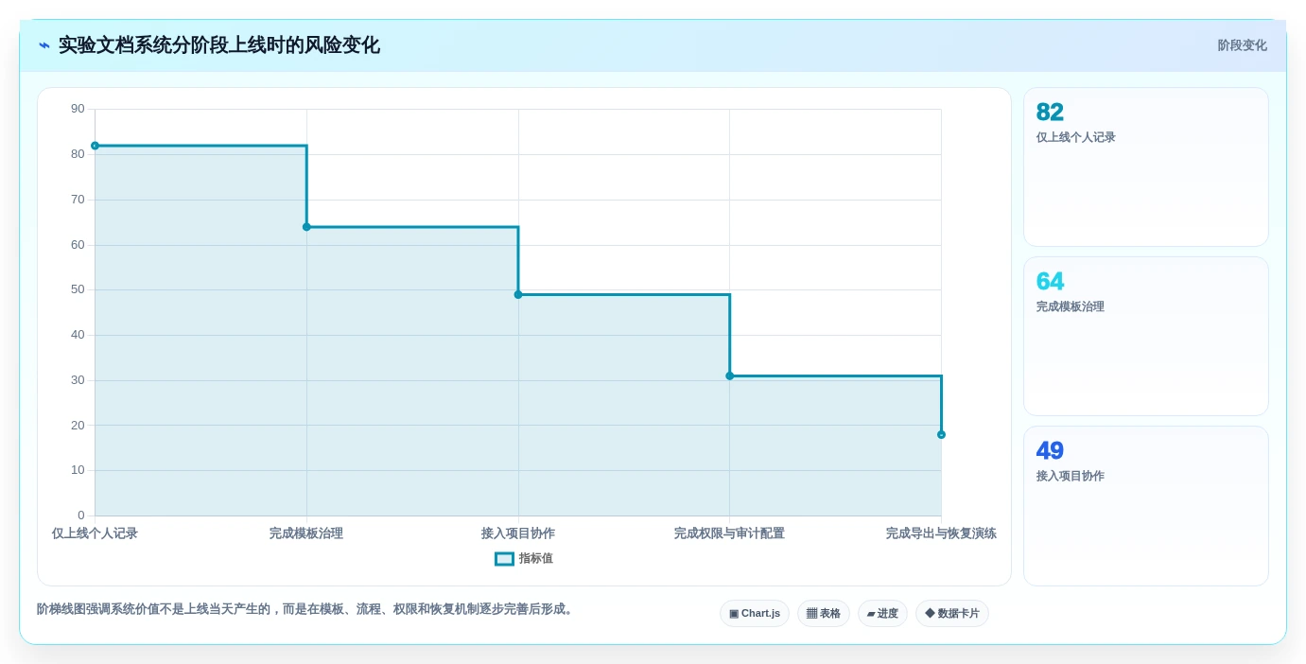Click the data point for 接入项目协作

click(x=518, y=295)
